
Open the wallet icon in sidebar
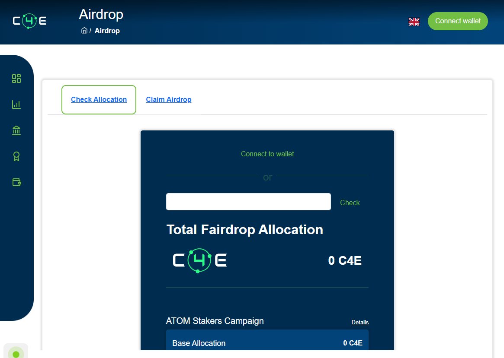pyautogui.click(x=17, y=183)
